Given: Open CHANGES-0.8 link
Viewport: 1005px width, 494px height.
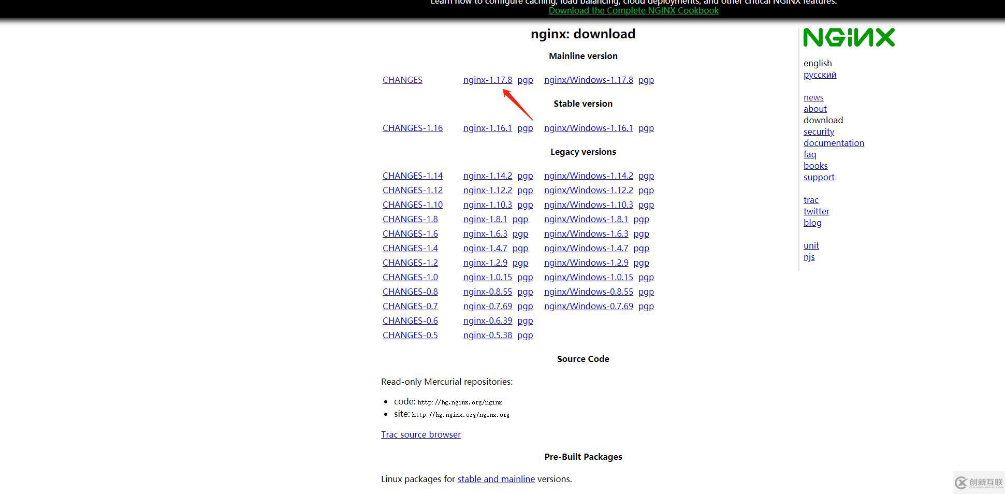Looking at the screenshot, I should pos(410,292).
